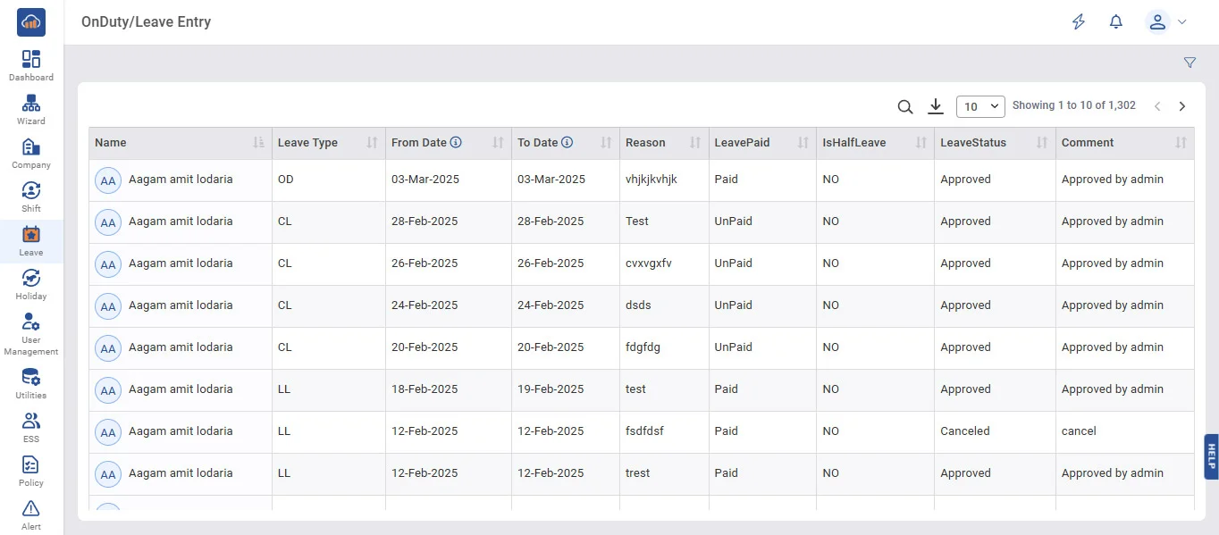Click the From Date info icon
The width and height of the screenshot is (1219, 535).
pos(456,143)
